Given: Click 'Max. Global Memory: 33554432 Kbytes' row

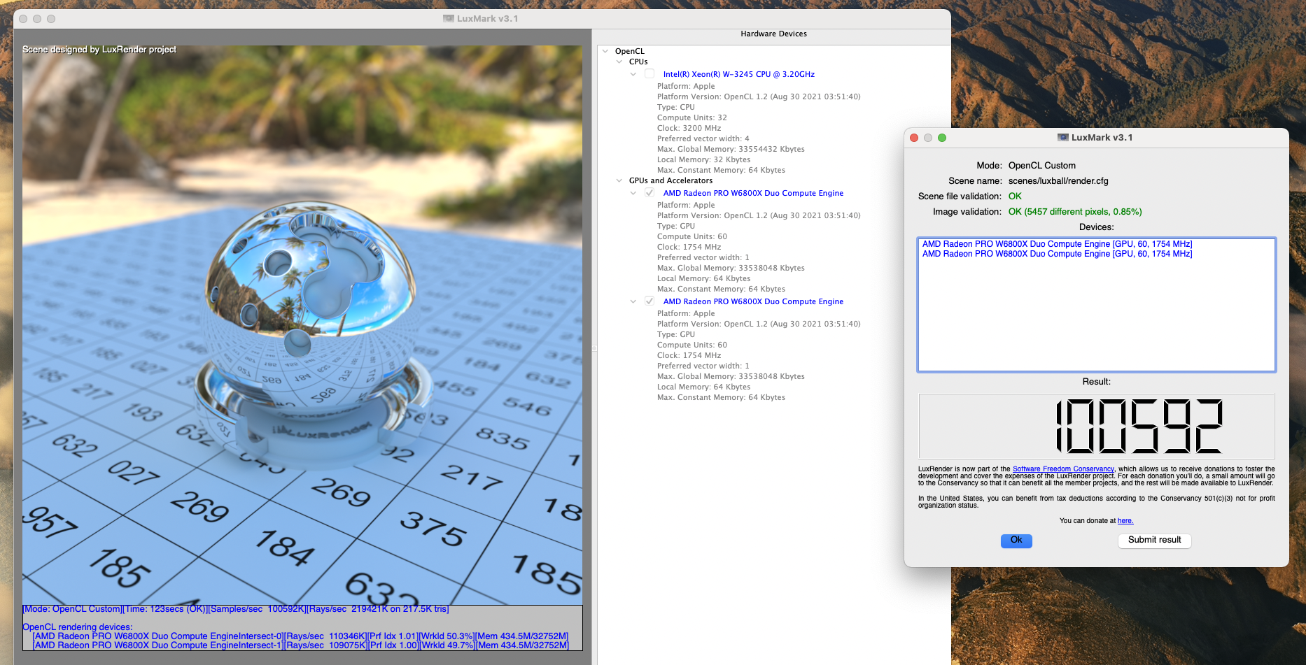Looking at the screenshot, I should coord(731,149).
